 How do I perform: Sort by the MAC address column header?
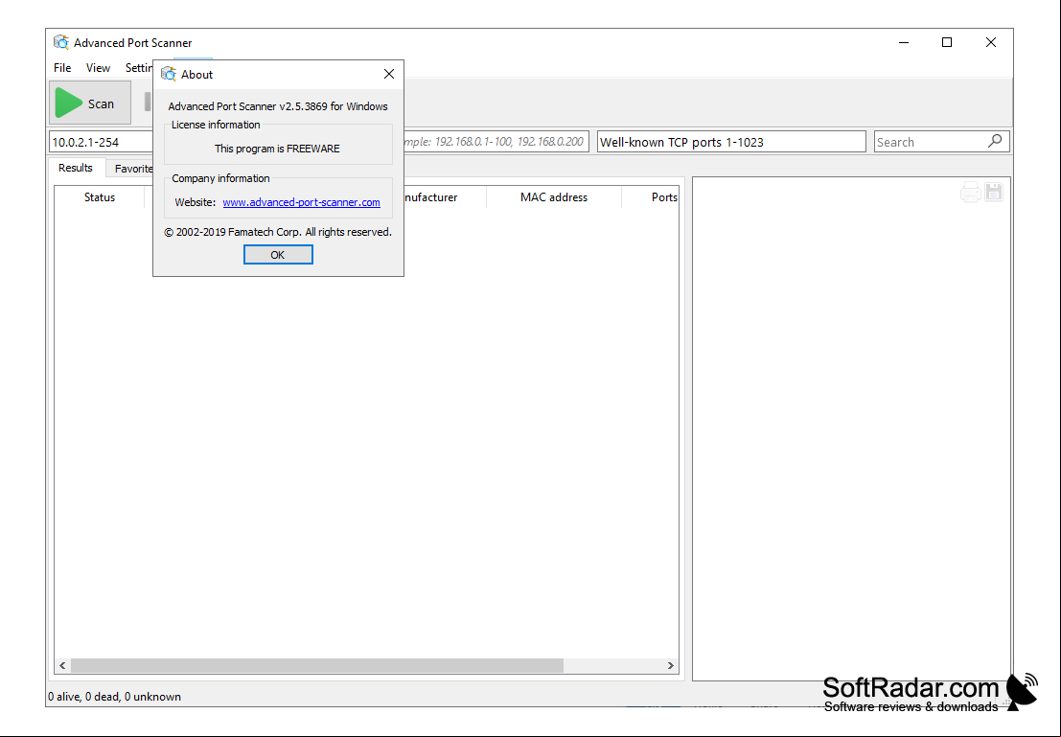pyautogui.click(x=554, y=196)
